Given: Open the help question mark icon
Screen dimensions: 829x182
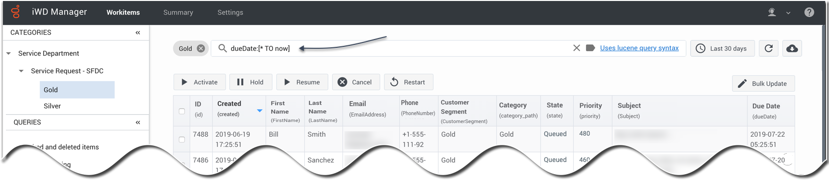Looking at the screenshot, I should (x=809, y=12).
